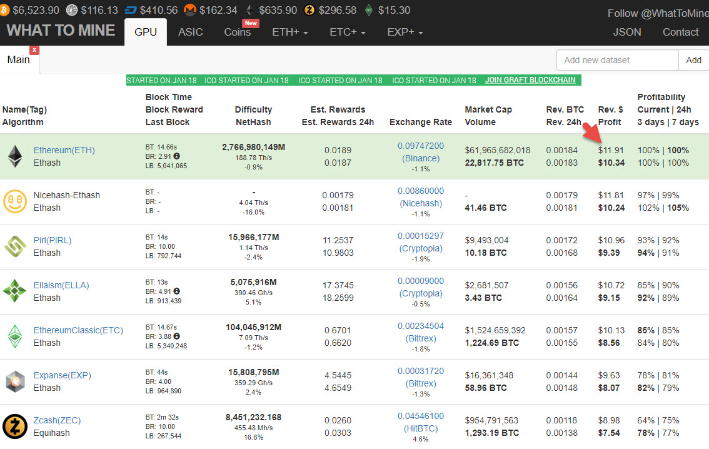Open the Ethereum(ETH) coin link
709x449 pixels.
tap(64, 150)
